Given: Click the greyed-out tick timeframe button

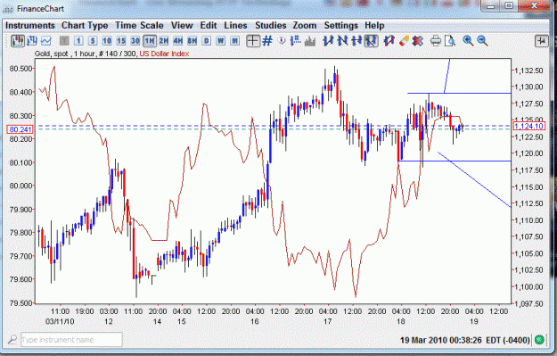Looking at the screenshot, I should (64, 41).
